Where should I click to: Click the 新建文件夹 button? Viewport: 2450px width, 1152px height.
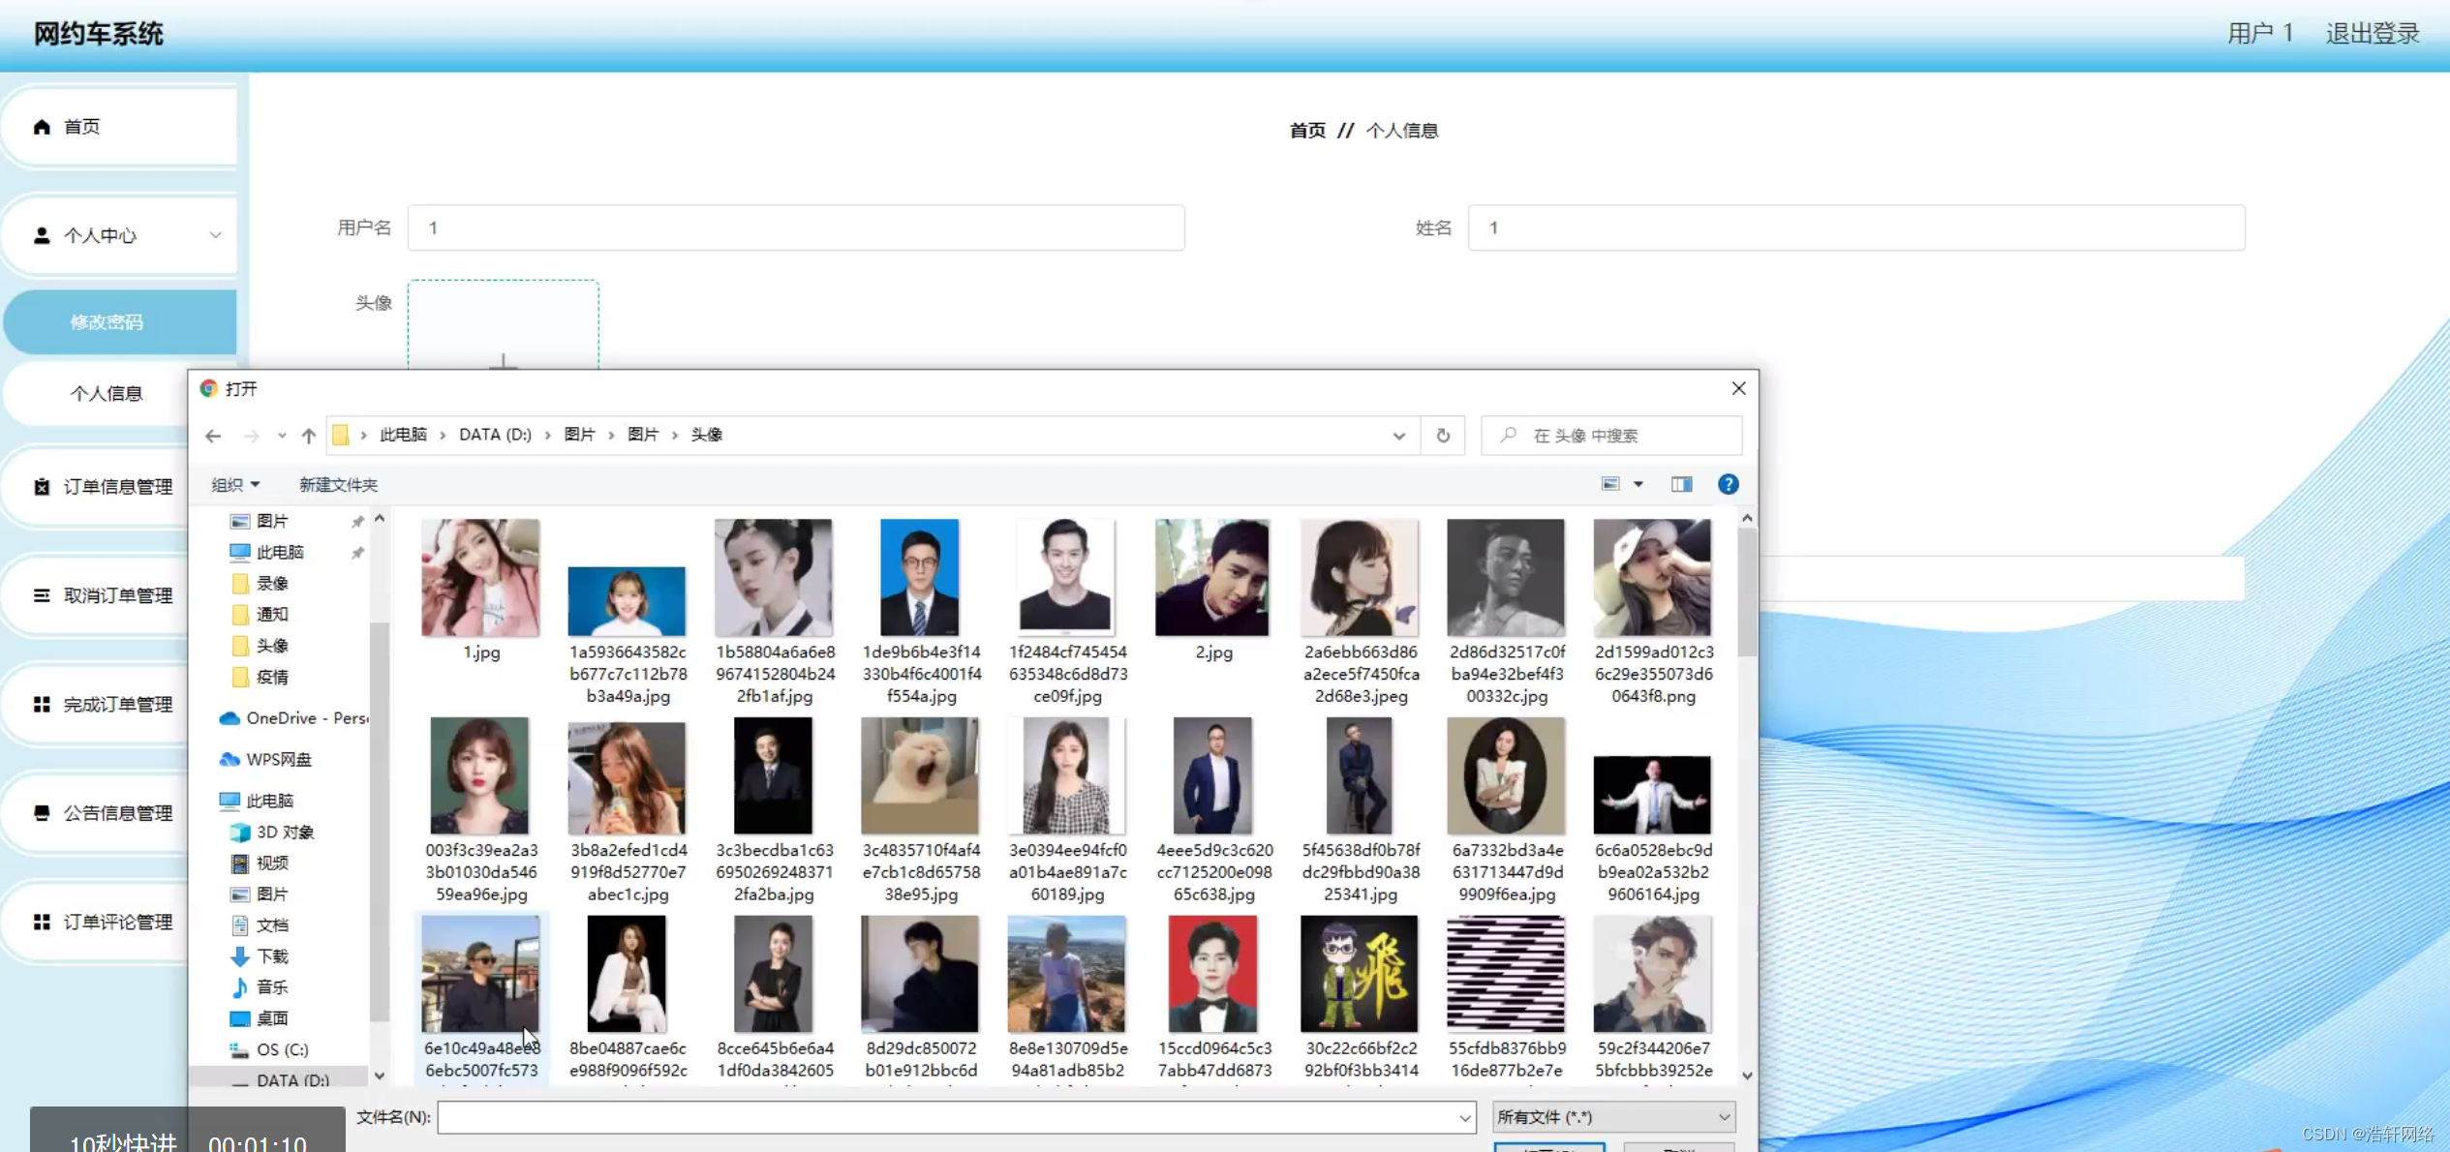(x=337, y=484)
